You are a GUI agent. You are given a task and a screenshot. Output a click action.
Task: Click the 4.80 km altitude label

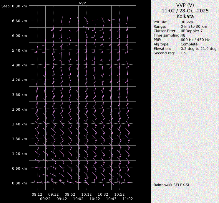(x=20, y=65)
